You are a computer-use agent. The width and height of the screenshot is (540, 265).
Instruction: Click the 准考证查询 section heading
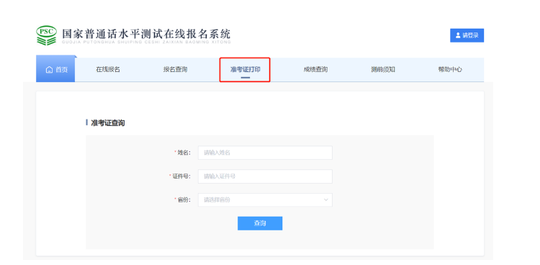(x=107, y=123)
